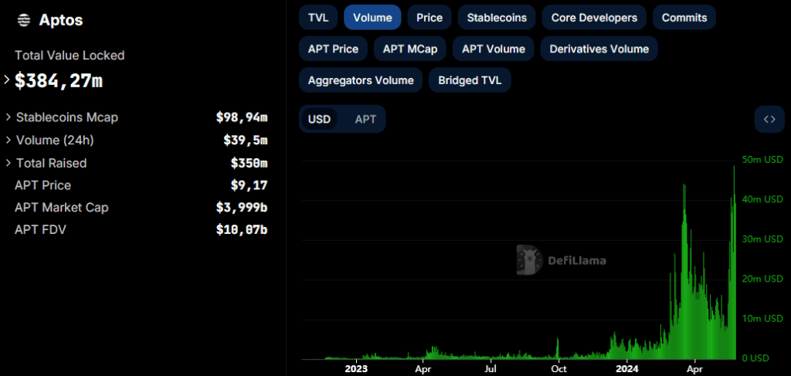Screen dimensions: 791x376
Task: Expand the Total Value Locked breakdown
Action: [6, 80]
